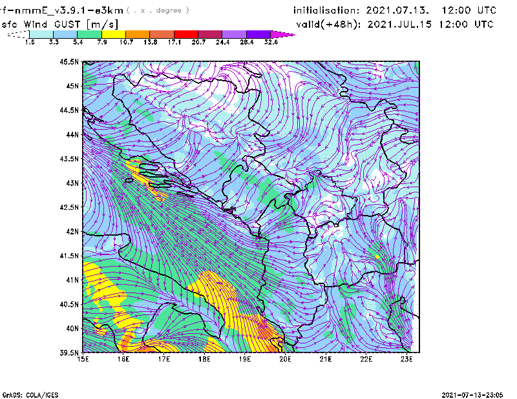Click the salmon legend swatch after 13.8
The image size is (517, 399).
pos(162,34)
